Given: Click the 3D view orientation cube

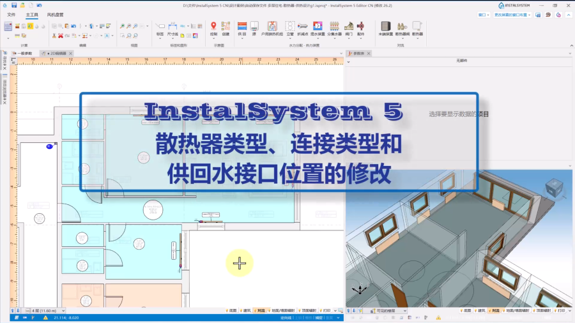Looking at the screenshot, I should [x=554, y=188].
